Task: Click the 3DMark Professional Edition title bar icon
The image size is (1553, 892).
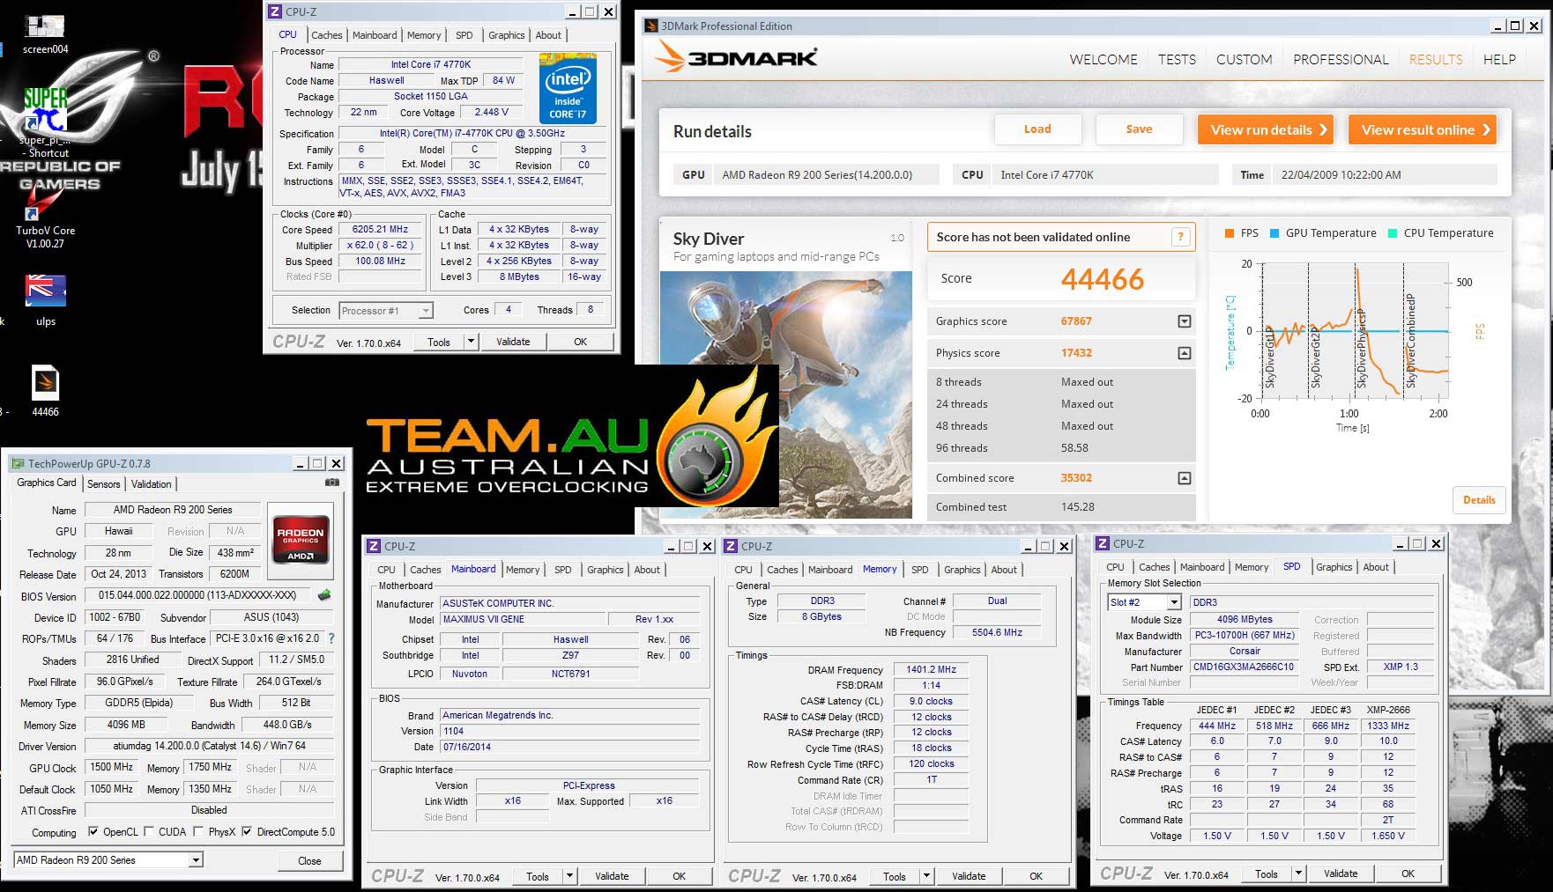Action: tap(652, 26)
